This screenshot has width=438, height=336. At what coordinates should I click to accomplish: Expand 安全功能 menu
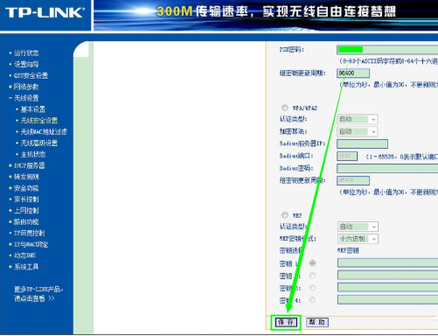26,188
